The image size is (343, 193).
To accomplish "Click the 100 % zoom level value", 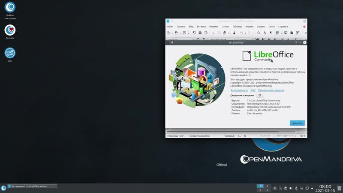I will point(302,136).
